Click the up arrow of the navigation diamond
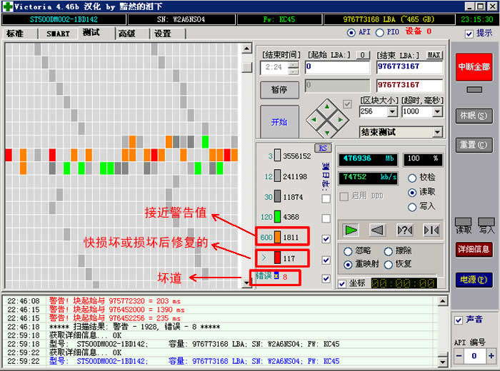This screenshot has height=371, width=500. pos(327,107)
